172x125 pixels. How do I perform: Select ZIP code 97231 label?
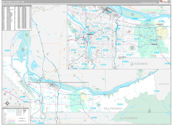point(16,59)
